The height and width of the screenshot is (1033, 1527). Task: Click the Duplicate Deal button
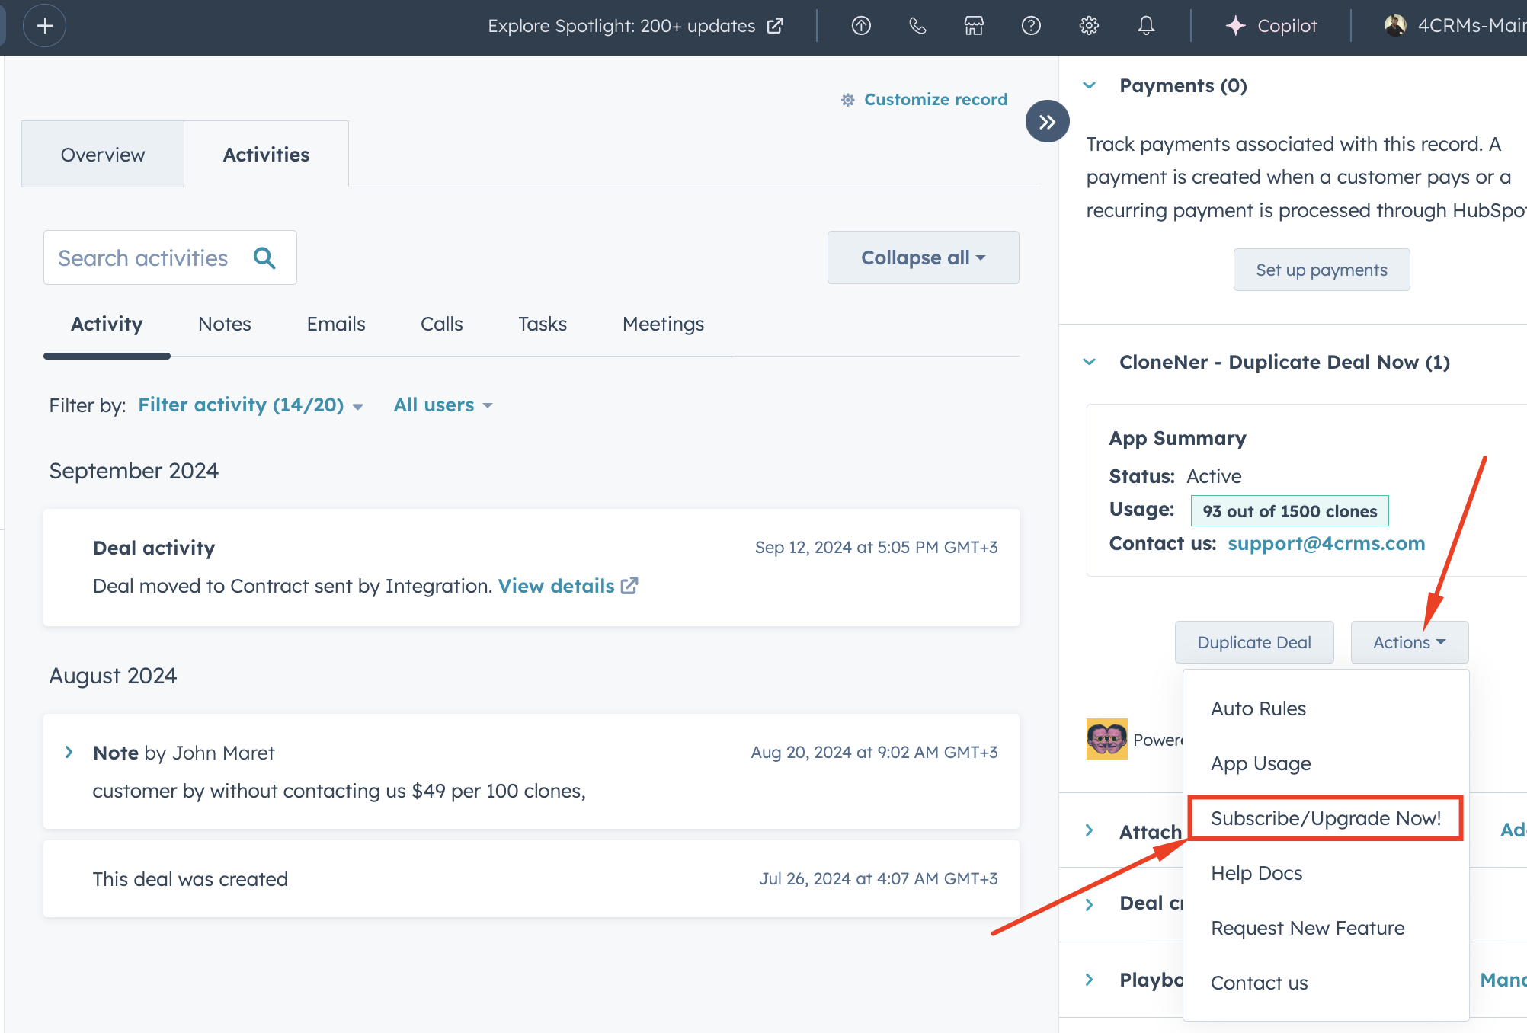coord(1254,642)
